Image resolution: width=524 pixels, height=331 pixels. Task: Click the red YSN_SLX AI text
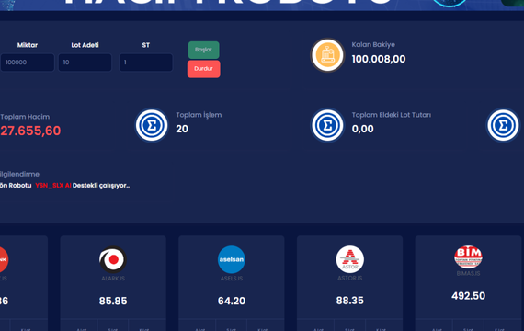53,185
